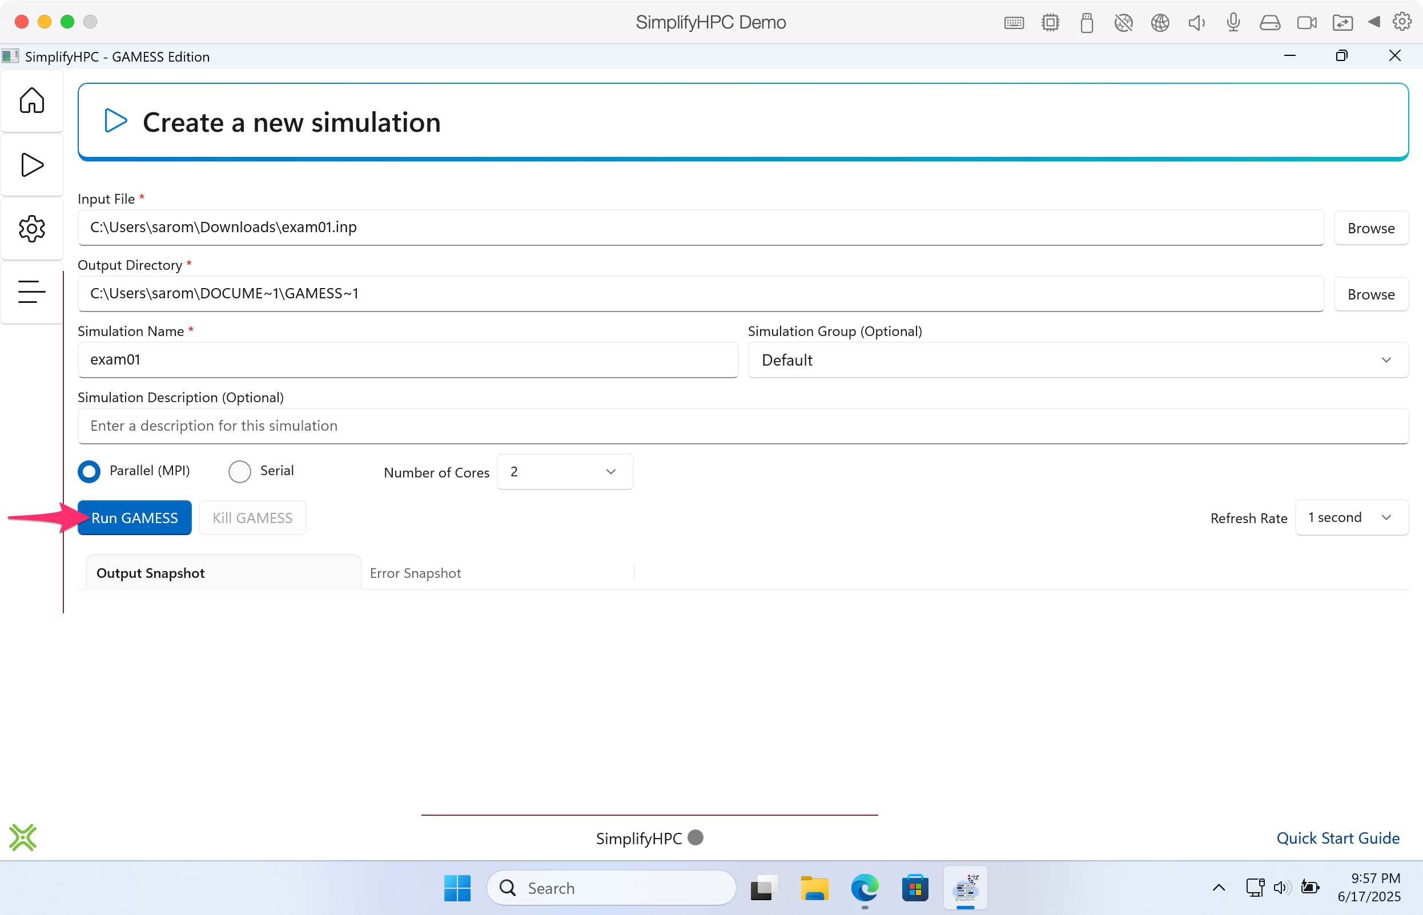Select the Serial radio button
The image size is (1423, 915).
coord(240,472)
